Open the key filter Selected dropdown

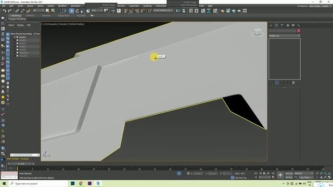304,173
